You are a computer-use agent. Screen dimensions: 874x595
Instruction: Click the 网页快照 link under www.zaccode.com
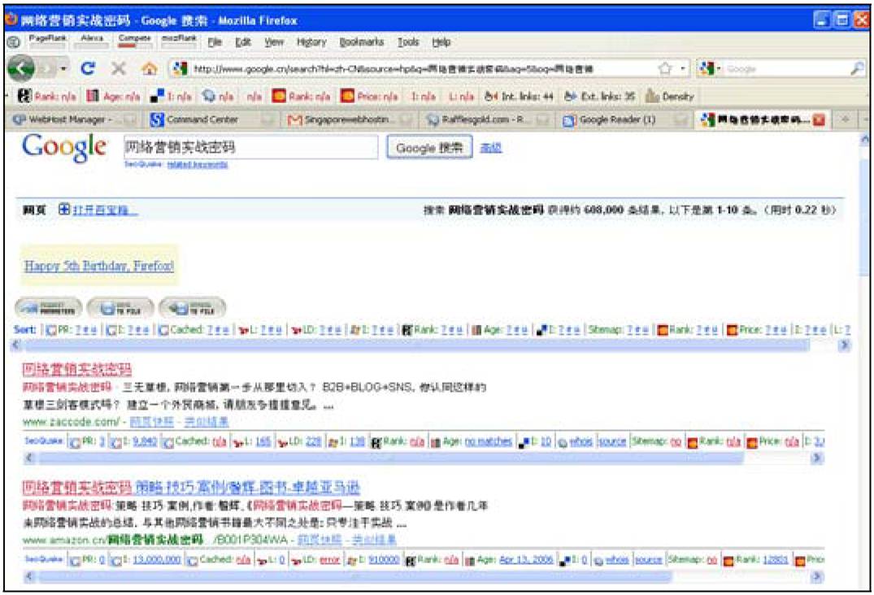tap(151, 422)
